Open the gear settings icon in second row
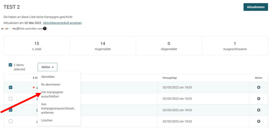 pyautogui.click(x=259, y=99)
